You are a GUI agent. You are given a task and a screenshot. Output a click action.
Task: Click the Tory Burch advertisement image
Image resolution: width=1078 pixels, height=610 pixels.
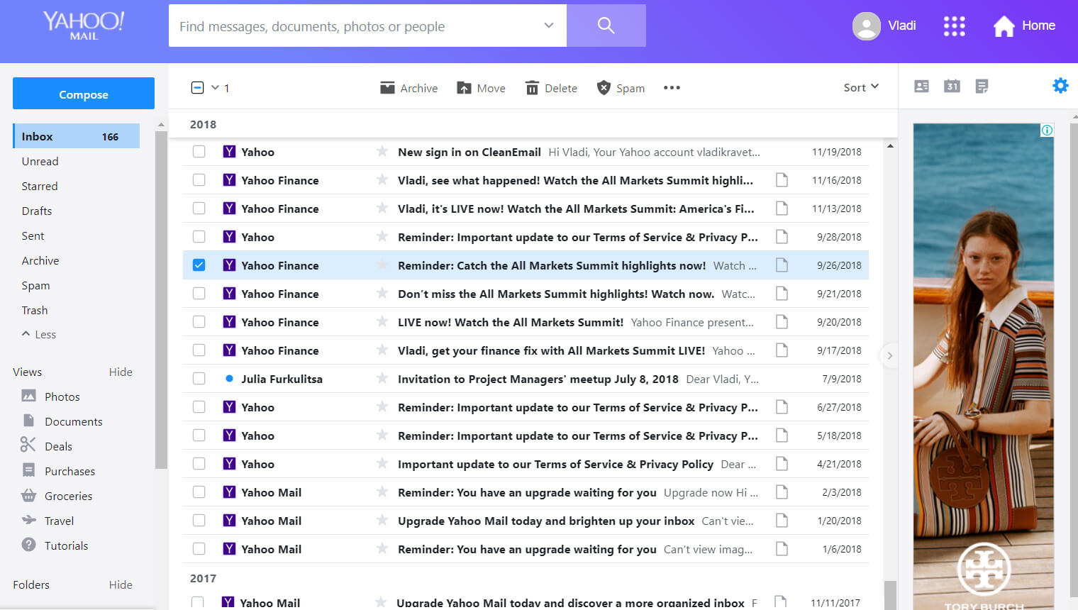(x=983, y=367)
